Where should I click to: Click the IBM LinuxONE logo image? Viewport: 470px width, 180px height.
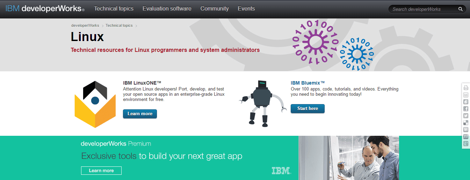click(95, 104)
